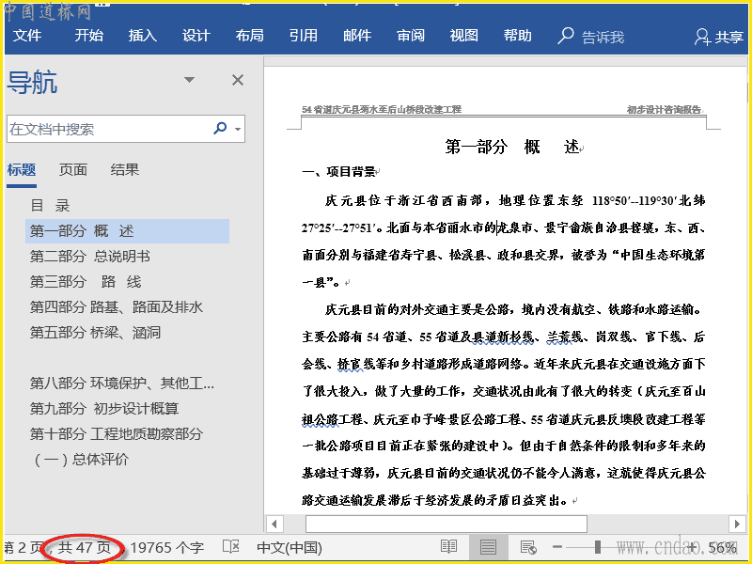Click header text 初步设计咨询报告
Viewport: 752px width, 564px height.
click(664, 109)
